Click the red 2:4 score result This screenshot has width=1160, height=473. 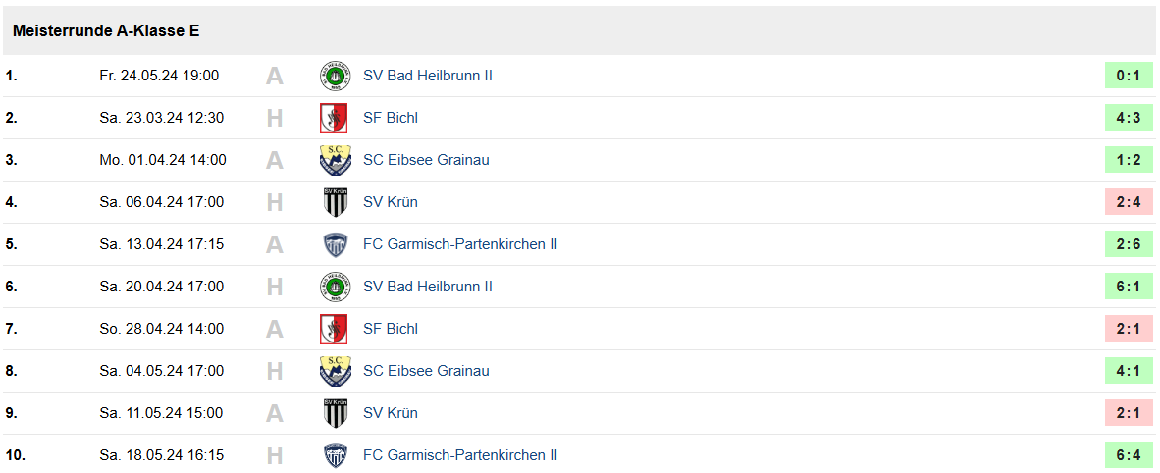coord(1129,202)
